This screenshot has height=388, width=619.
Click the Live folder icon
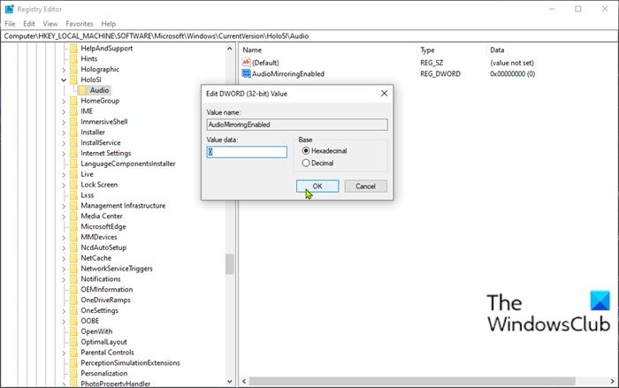coord(73,174)
